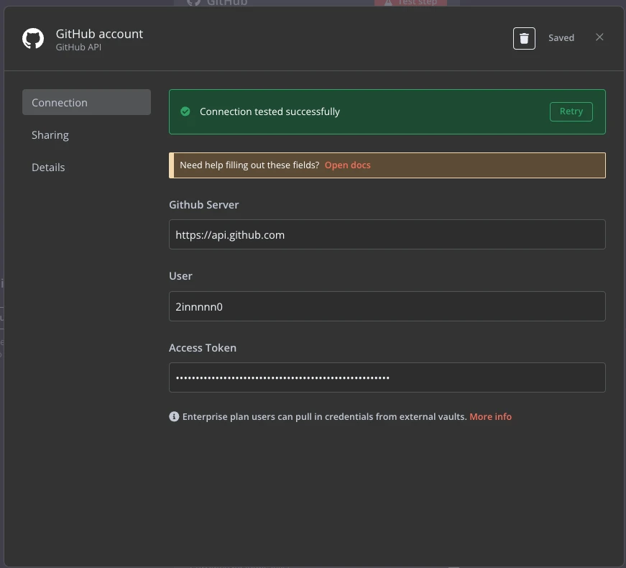Focus the User field containing 2innnnn0

coord(387,306)
